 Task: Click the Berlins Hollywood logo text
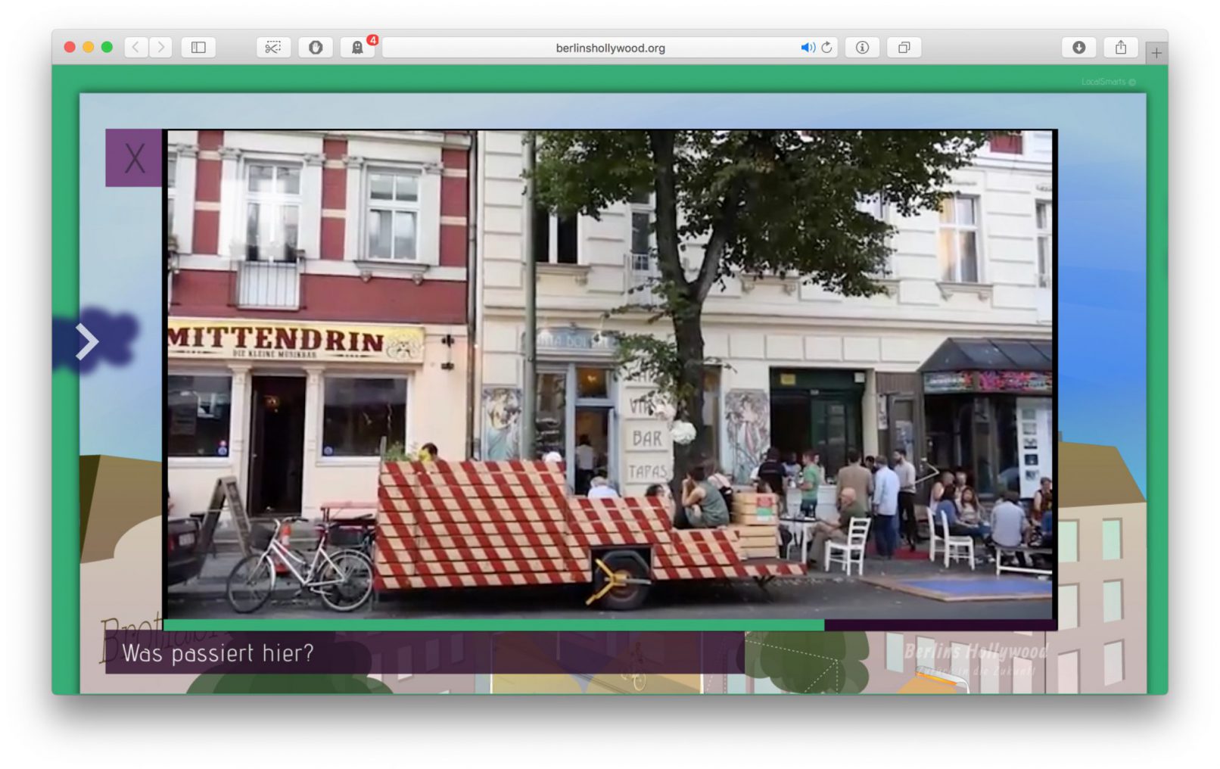pyautogui.click(x=976, y=652)
